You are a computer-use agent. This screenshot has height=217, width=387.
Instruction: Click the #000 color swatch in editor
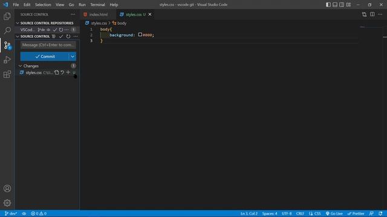(140, 35)
